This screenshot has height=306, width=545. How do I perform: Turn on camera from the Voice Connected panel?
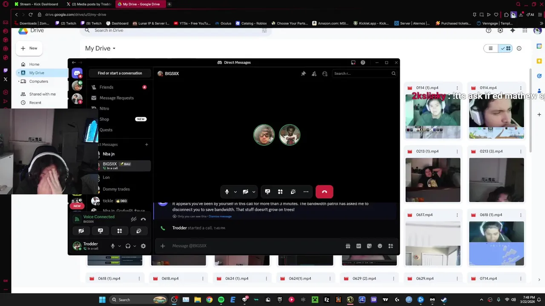(x=81, y=231)
